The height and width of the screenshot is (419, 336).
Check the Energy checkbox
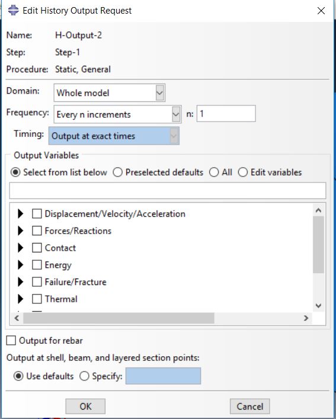[37, 265]
